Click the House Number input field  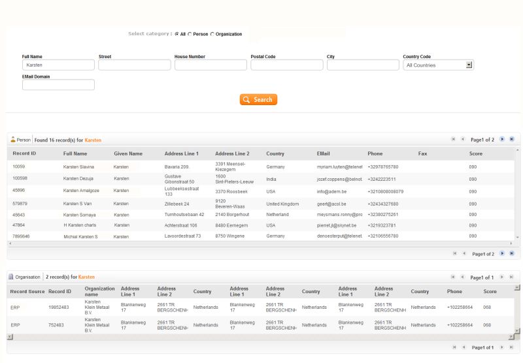pyautogui.click(x=211, y=65)
